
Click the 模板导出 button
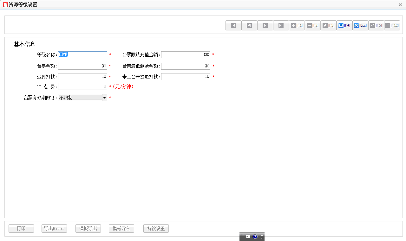tap(88, 228)
